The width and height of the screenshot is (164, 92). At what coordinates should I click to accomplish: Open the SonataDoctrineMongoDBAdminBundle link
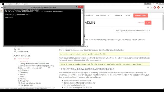[x=79, y=83]
